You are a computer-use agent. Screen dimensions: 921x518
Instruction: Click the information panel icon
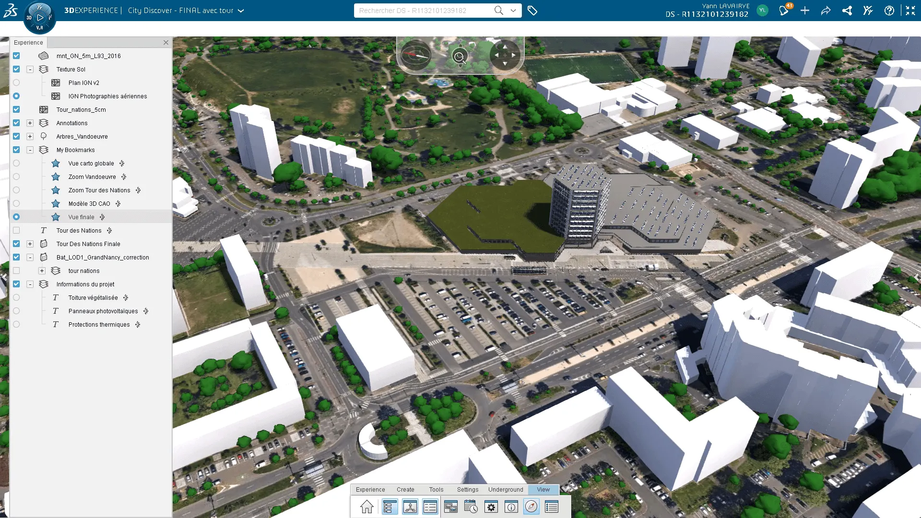(511, 507)
